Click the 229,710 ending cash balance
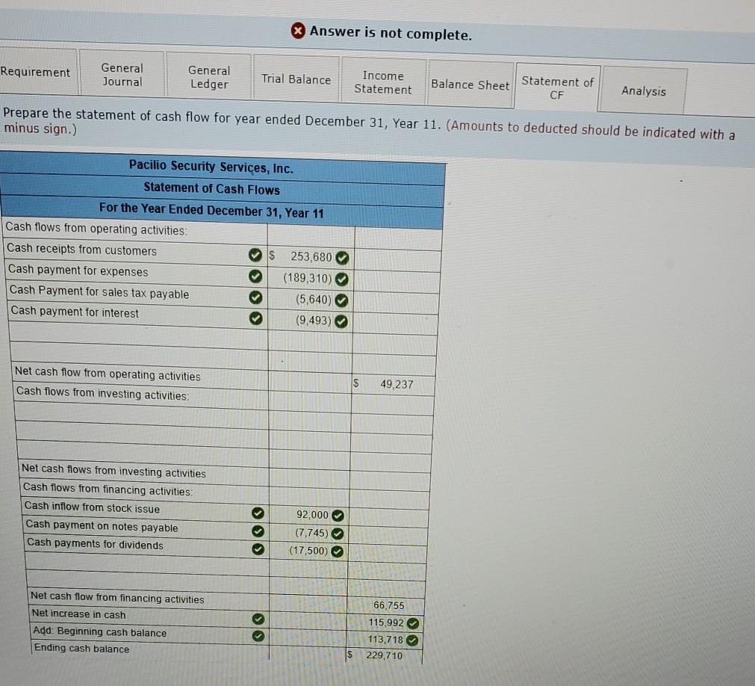The width and height of the screenshot is (755, 686). tap(384, 655)
